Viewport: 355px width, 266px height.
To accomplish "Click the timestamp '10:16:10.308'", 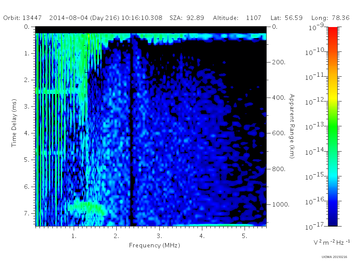I will coord(142,18).
